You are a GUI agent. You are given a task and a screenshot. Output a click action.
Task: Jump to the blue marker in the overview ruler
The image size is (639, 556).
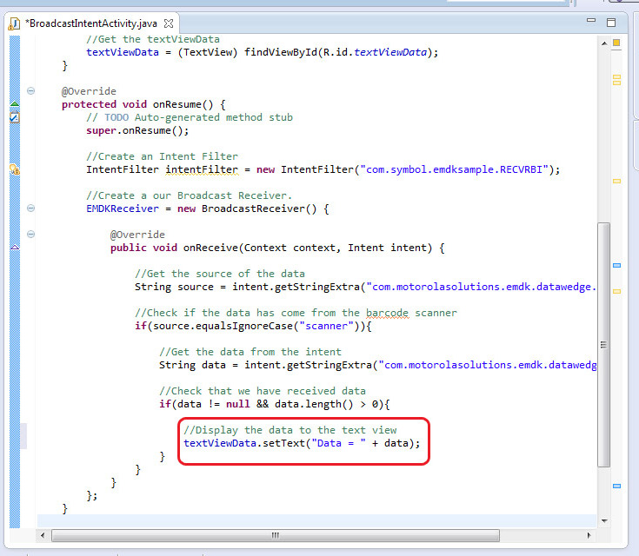[616, 265]
